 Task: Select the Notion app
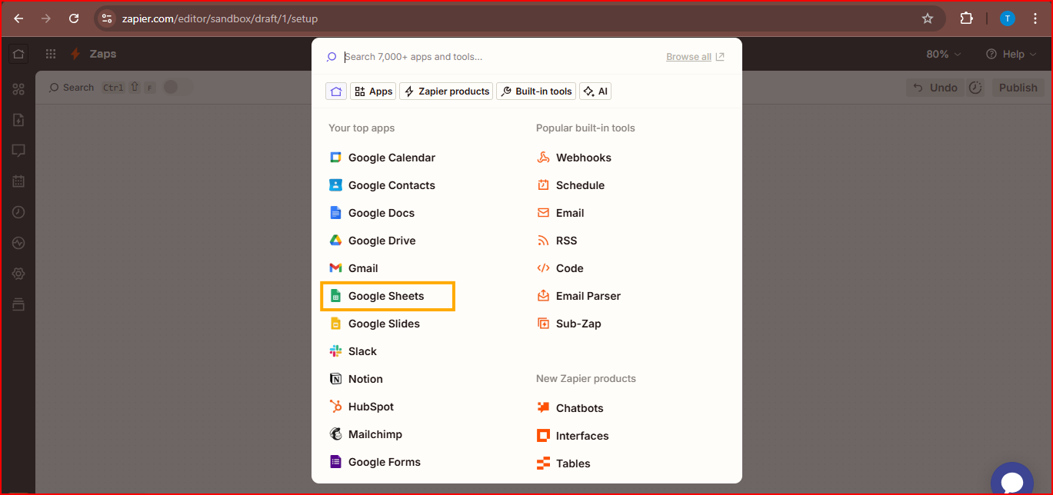[356, 379]
